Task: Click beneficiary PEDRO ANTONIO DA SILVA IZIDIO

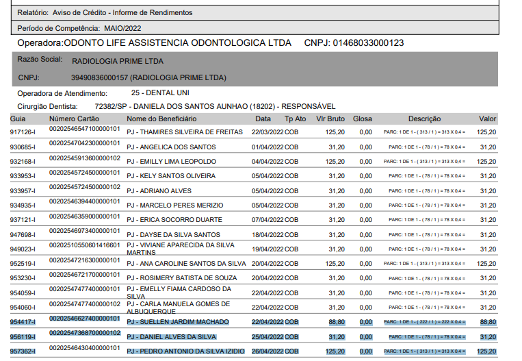Action: coord(185,351)
